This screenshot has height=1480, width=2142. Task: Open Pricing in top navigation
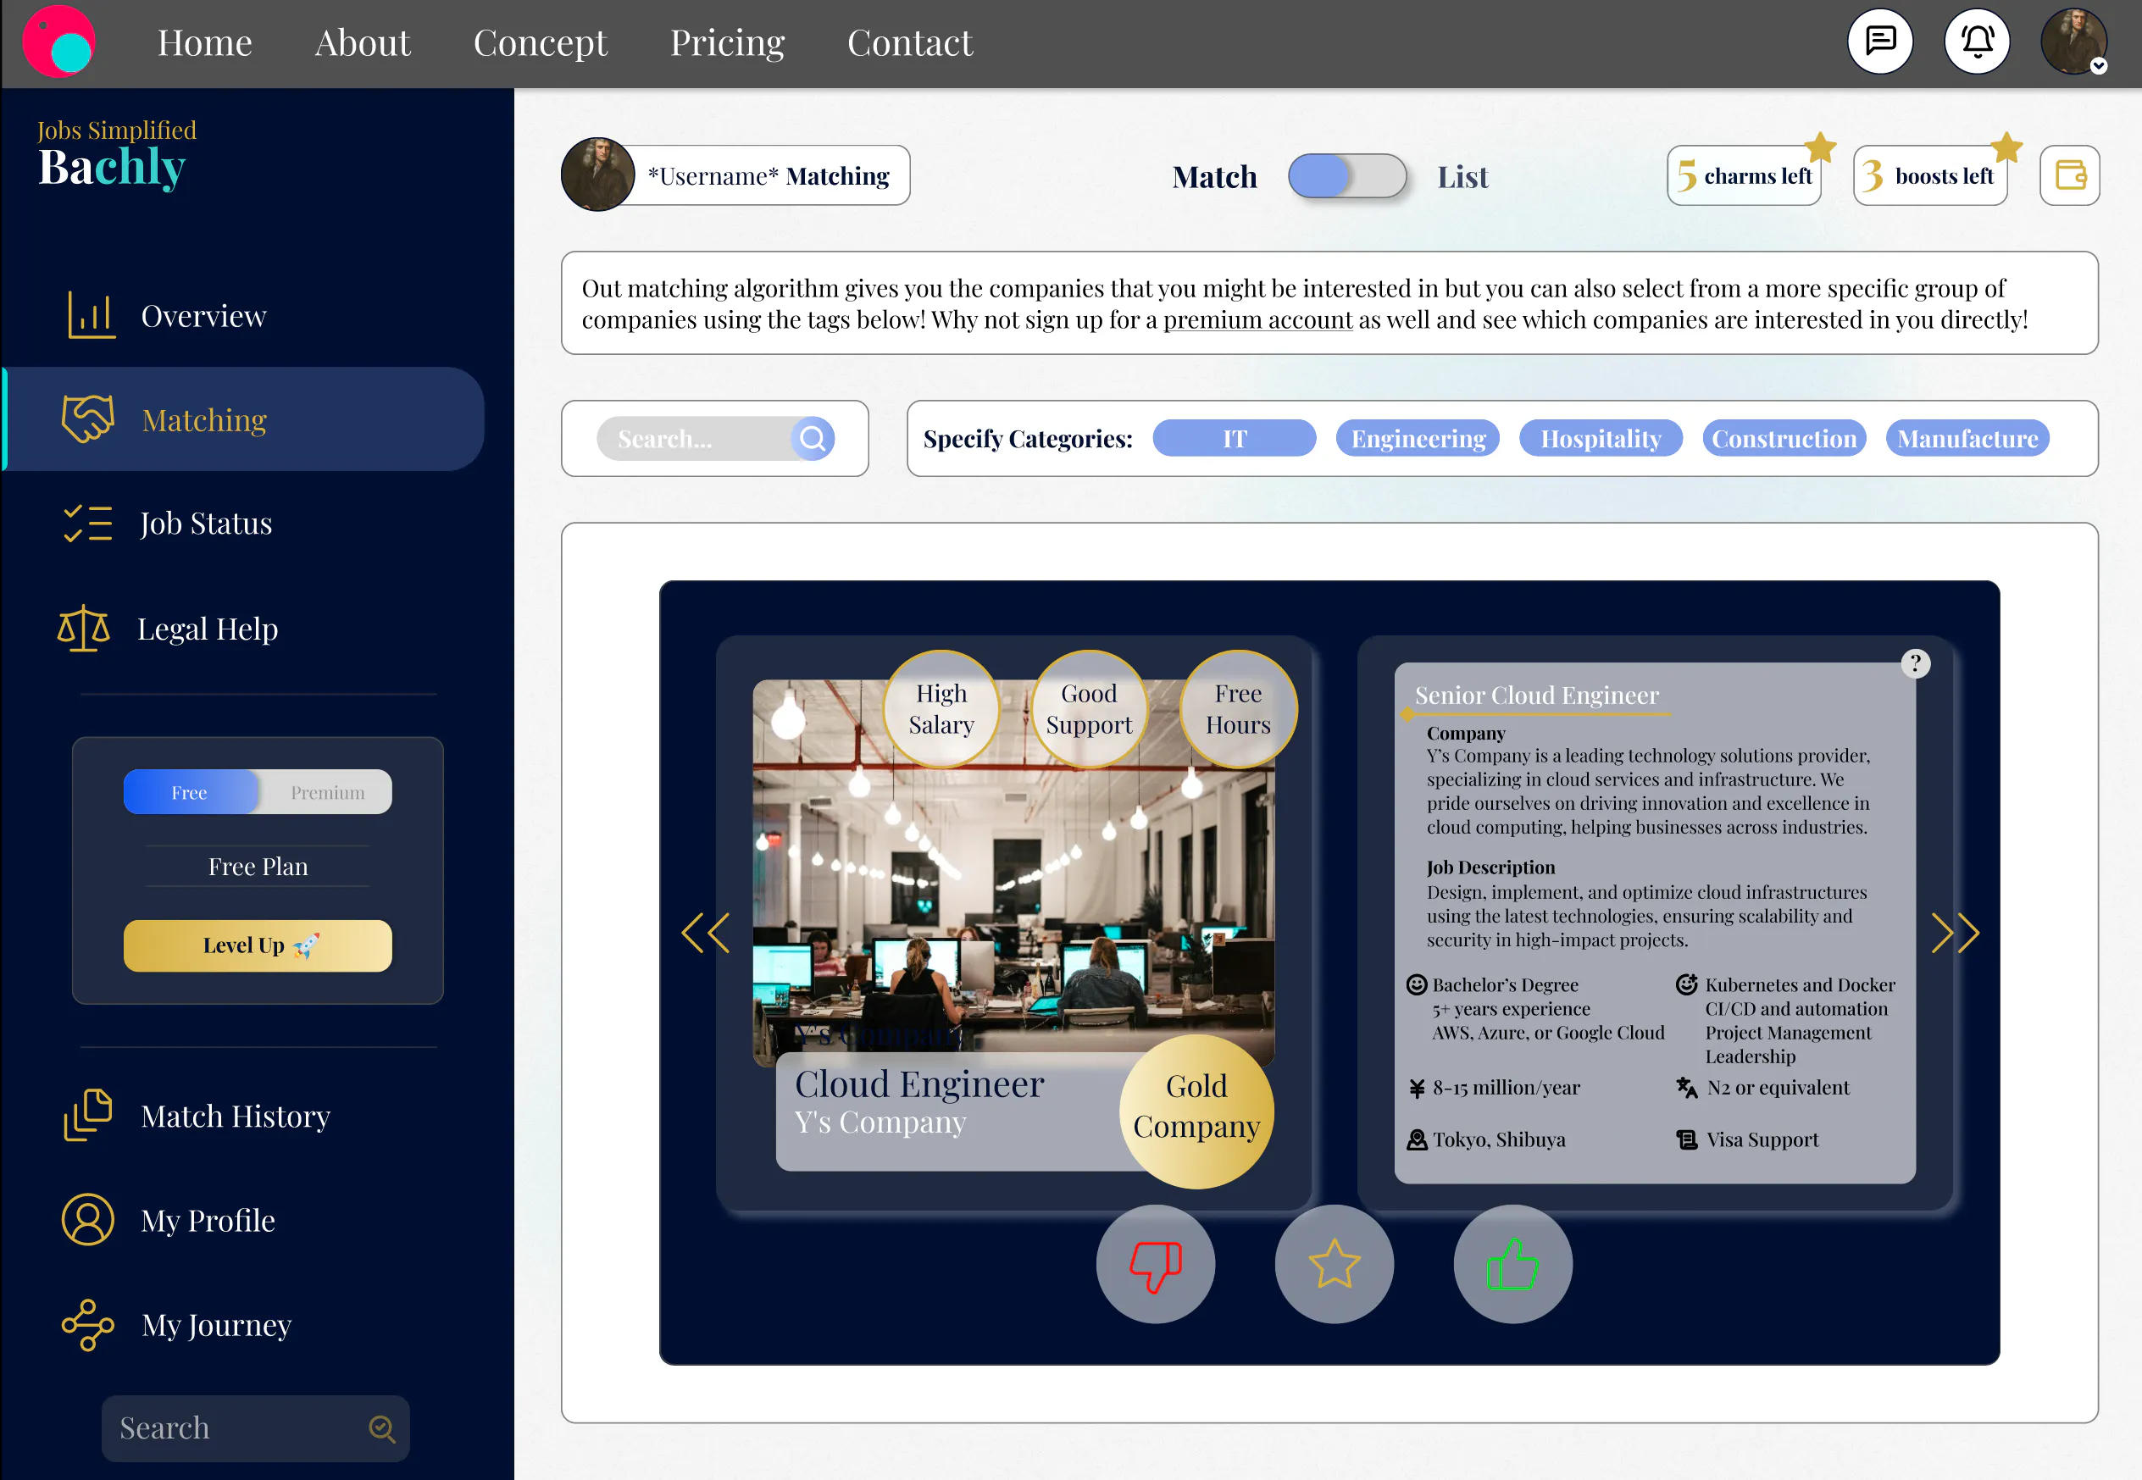pos(727,42)
